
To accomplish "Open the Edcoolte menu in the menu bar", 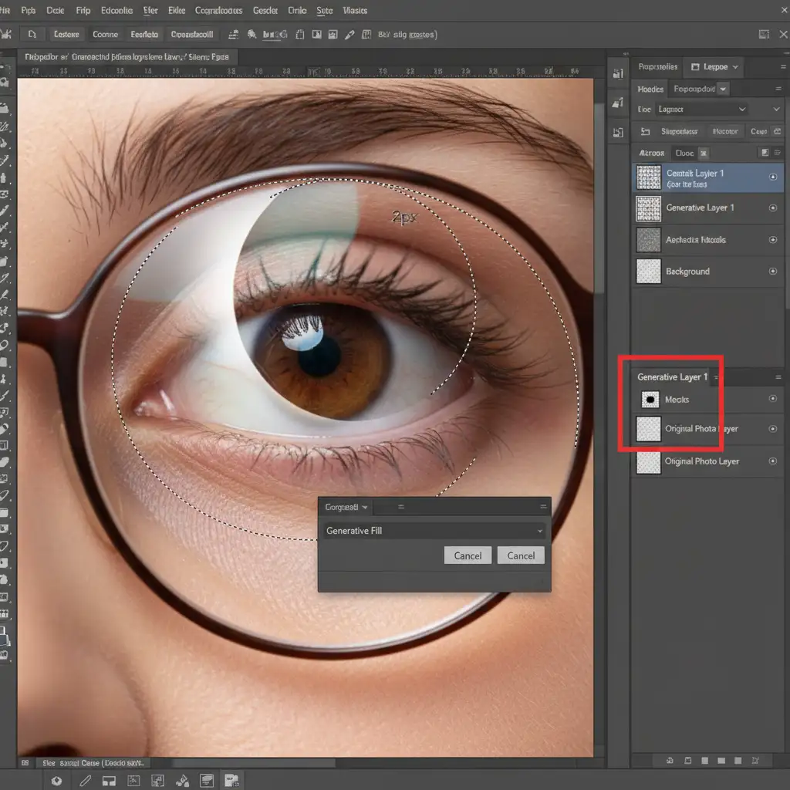I will [x=116, y=11].
